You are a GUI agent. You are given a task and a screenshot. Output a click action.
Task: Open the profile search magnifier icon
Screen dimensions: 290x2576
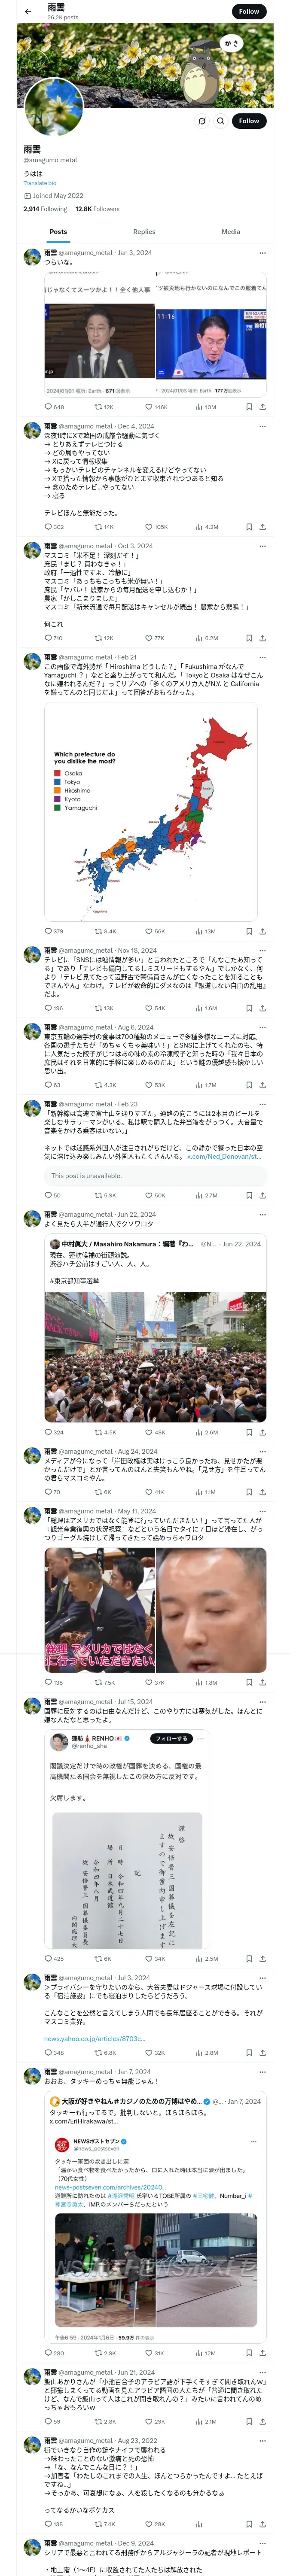pyautogui.click(x=220, y=121)
